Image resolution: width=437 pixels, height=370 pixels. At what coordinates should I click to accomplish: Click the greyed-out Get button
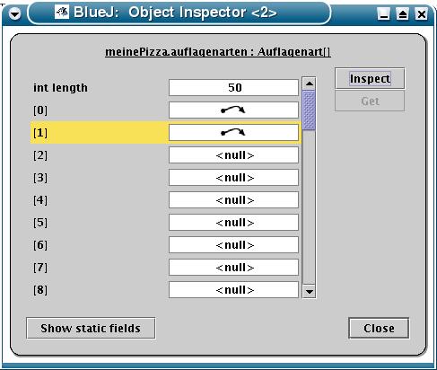click(370, 101)
